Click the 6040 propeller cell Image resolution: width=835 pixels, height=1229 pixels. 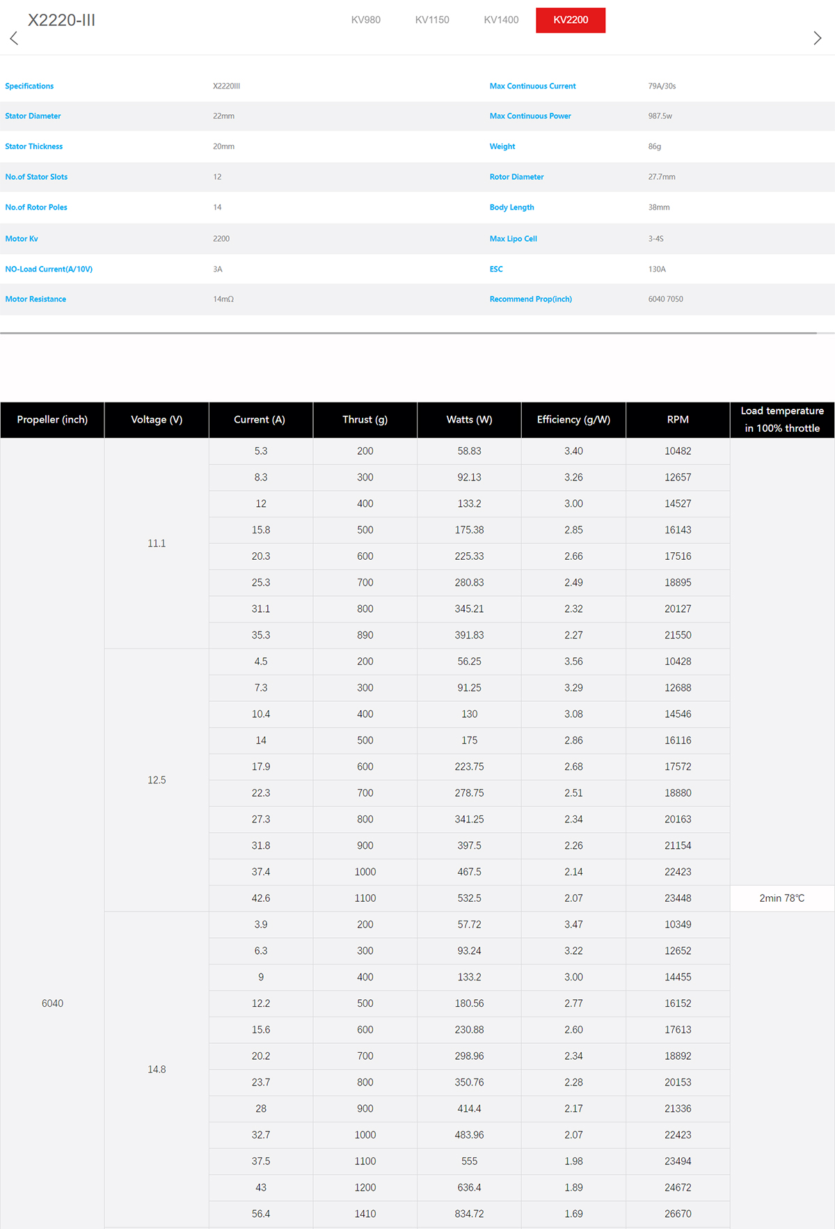pos(52,1003)
